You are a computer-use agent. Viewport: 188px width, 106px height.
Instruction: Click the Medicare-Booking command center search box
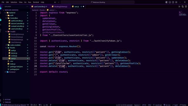[x=98, y=2]
